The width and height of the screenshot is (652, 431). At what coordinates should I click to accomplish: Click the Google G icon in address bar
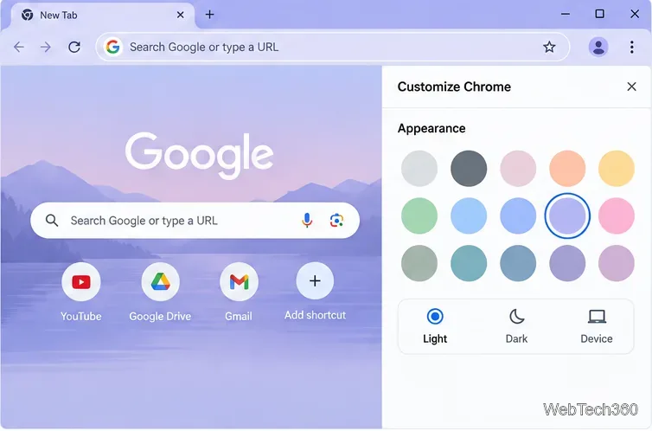pyautogui.click(x=112, y=47)
